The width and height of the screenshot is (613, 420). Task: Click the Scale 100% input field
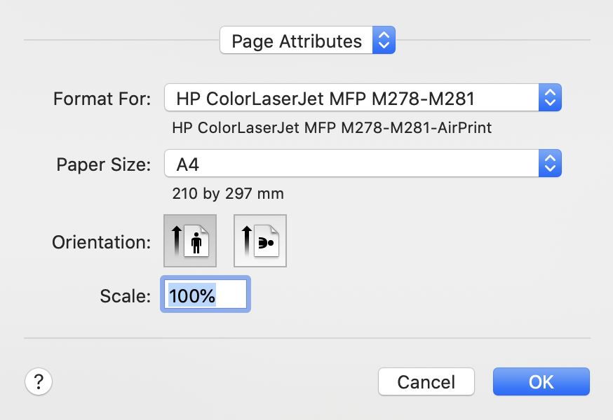[x=206, y=294]
